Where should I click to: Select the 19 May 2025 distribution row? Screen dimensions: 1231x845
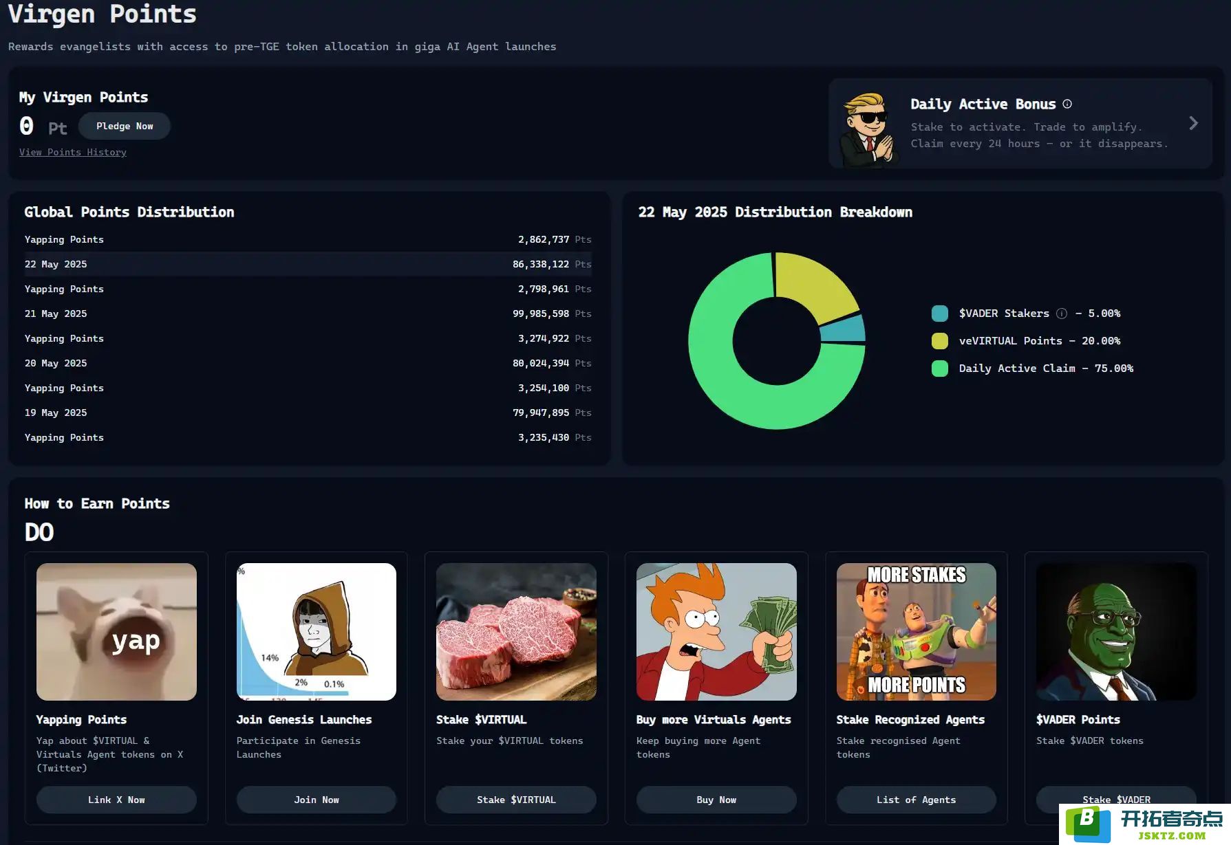click(x=308, y=413)
